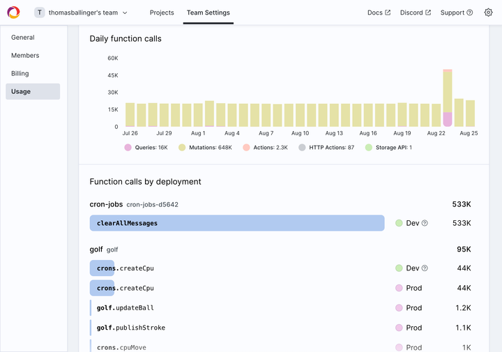Click the clearAllMessages usage bar
The width and height of the screenshot is (502, 352).
tap(237, 223)
